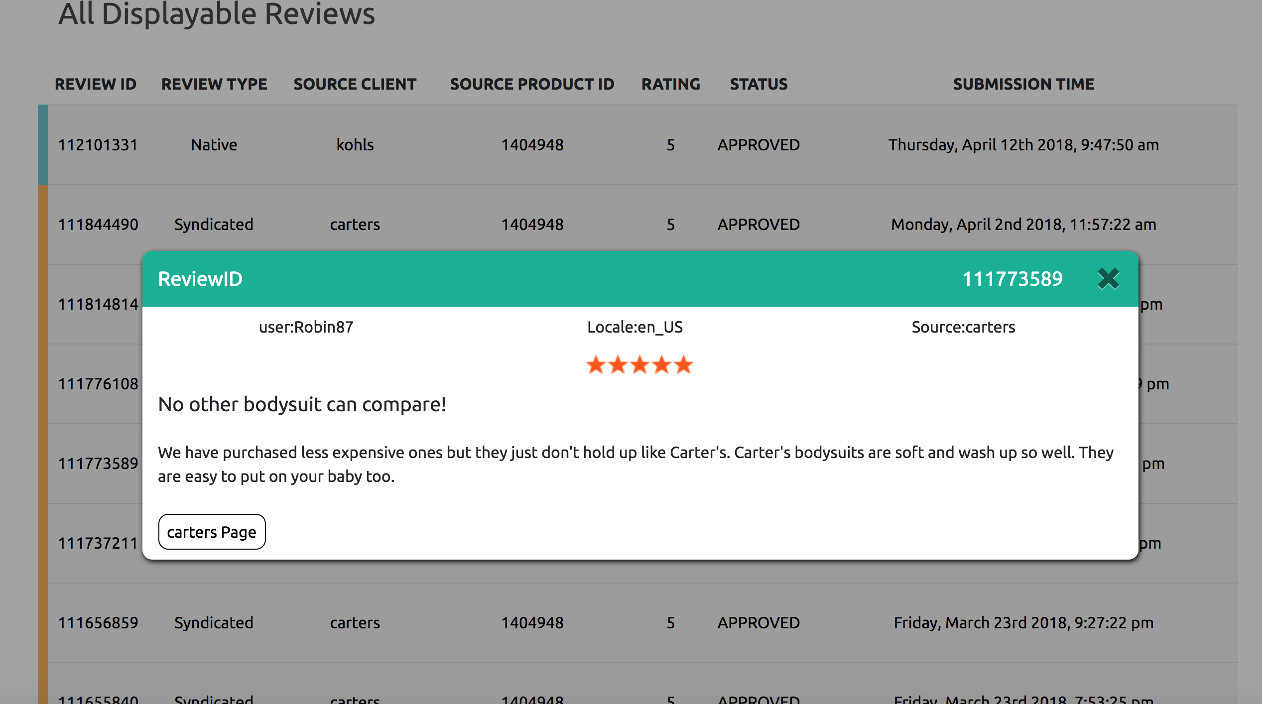Click the 111773589 ID in popup header
Screen dimensions: 1262x704
click(1012, 279)
